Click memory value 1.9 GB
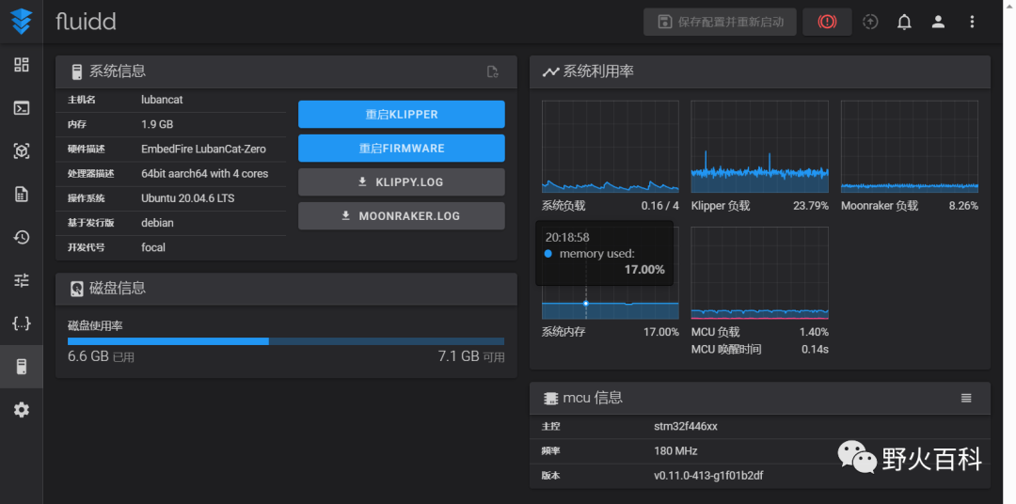This screenshot has height=504, width=1016. click(x=157, y=124)
